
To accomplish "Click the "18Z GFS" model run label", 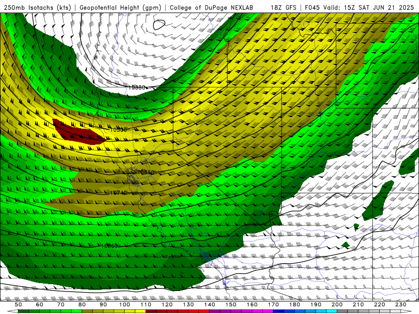I will tap(283, 7).
